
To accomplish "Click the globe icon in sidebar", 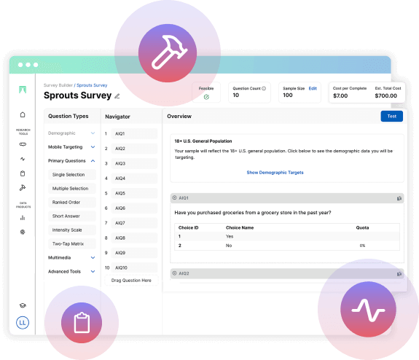I will coord(23,232).
